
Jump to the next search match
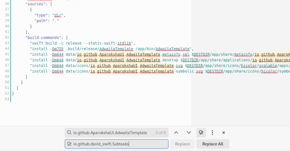point(189,133)
